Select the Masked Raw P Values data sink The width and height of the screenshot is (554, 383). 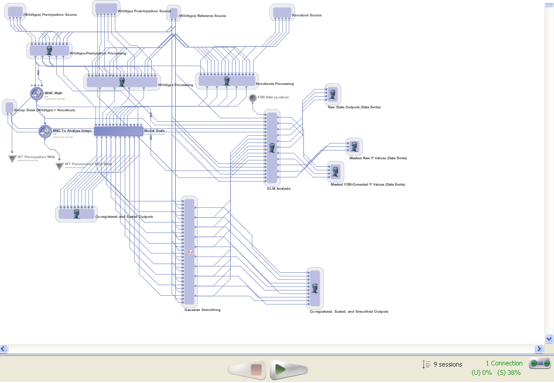pyautogui.click(x=354, y=146)
